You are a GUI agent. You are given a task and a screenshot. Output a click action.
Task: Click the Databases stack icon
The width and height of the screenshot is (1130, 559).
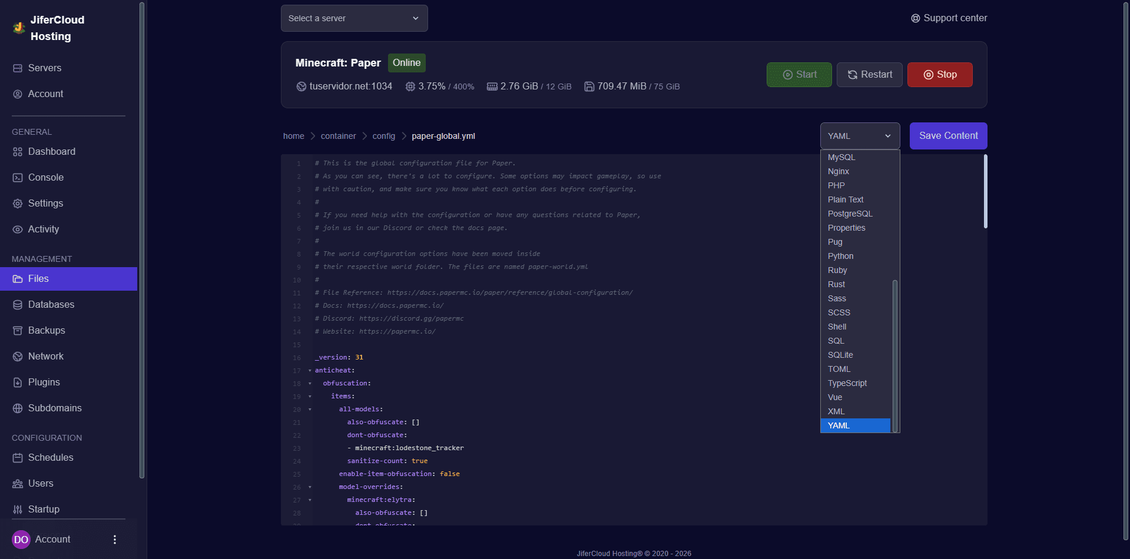[x=18, y=305]
